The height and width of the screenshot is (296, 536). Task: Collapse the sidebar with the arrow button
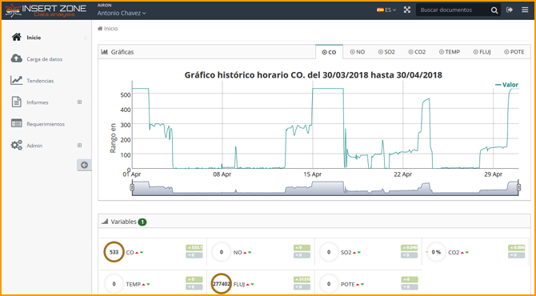point(84,165)
